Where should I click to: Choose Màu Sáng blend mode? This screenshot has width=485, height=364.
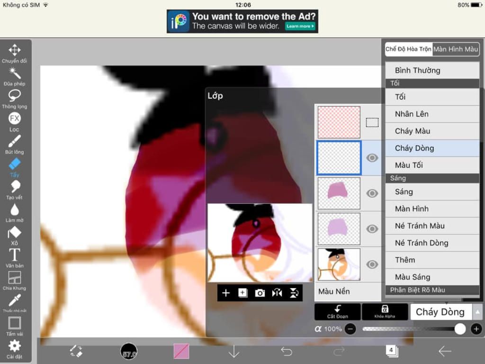point(432,277)
